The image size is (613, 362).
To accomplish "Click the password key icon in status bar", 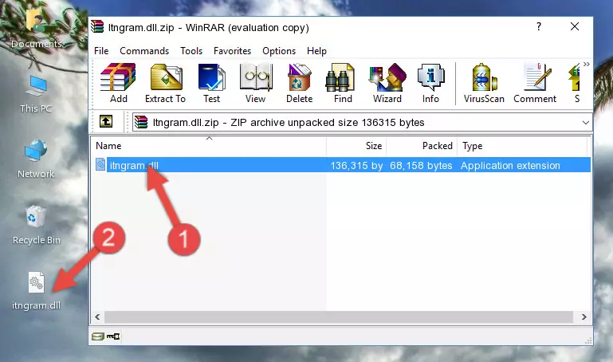I will pos(113,336).
